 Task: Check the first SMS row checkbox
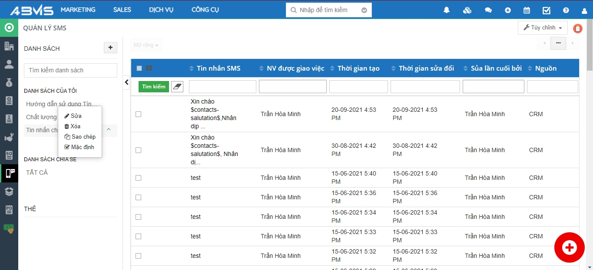[138, 114]
